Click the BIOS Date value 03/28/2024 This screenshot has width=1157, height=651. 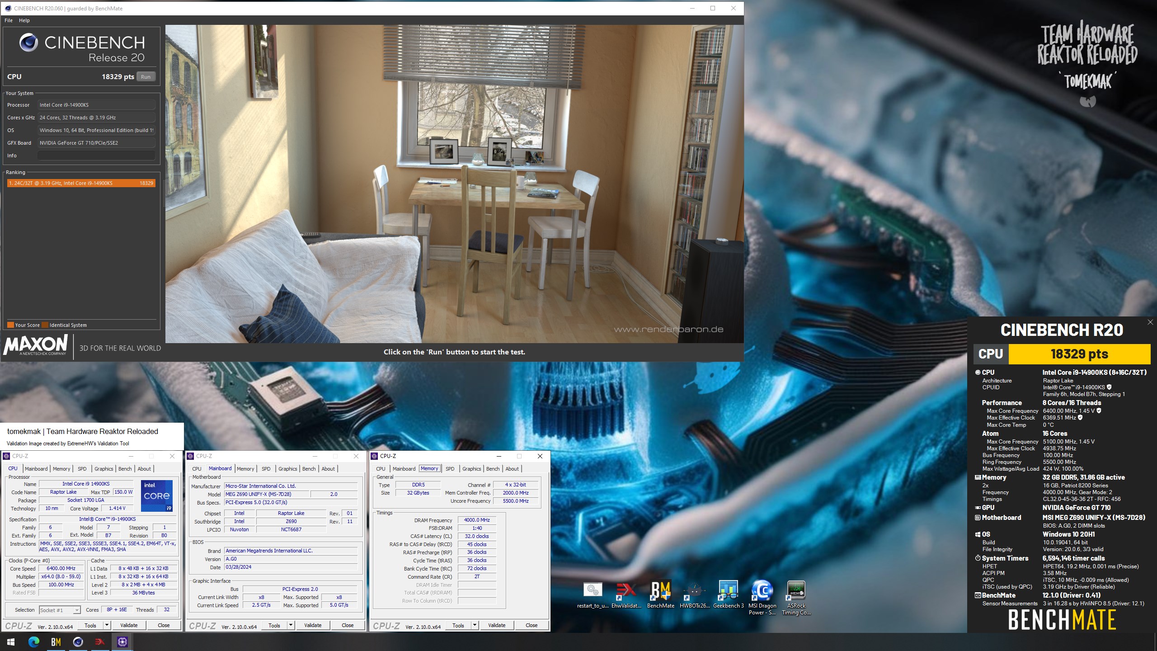(291, 567)
